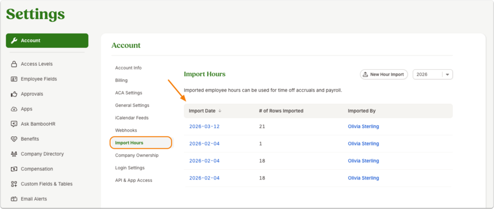Click the Benefits heart icon
The image size is (494, 209).
[14, 139]
